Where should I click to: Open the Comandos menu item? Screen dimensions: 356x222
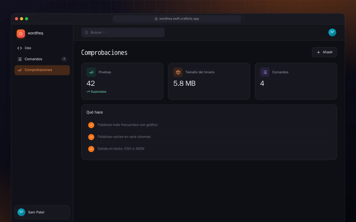(42, 59)
